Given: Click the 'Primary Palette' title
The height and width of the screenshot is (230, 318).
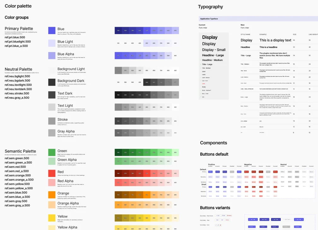Looking at the screenshot, I should 19,28.
